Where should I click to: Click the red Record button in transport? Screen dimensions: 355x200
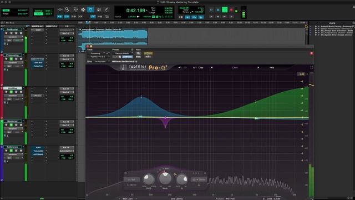coord(231,10)
